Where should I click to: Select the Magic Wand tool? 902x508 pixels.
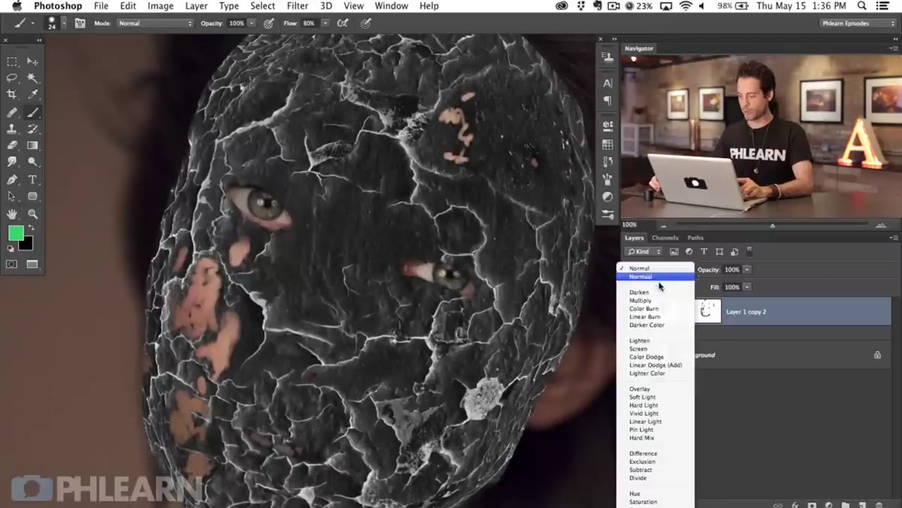[x=32, y=77]
